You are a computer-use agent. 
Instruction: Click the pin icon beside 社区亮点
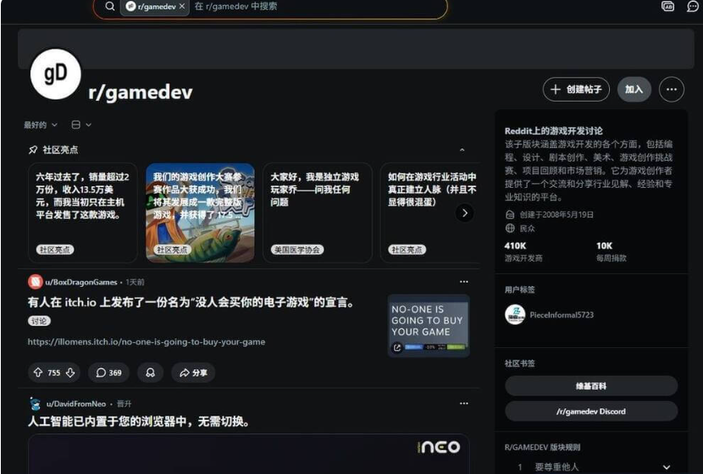coord(33,150)
